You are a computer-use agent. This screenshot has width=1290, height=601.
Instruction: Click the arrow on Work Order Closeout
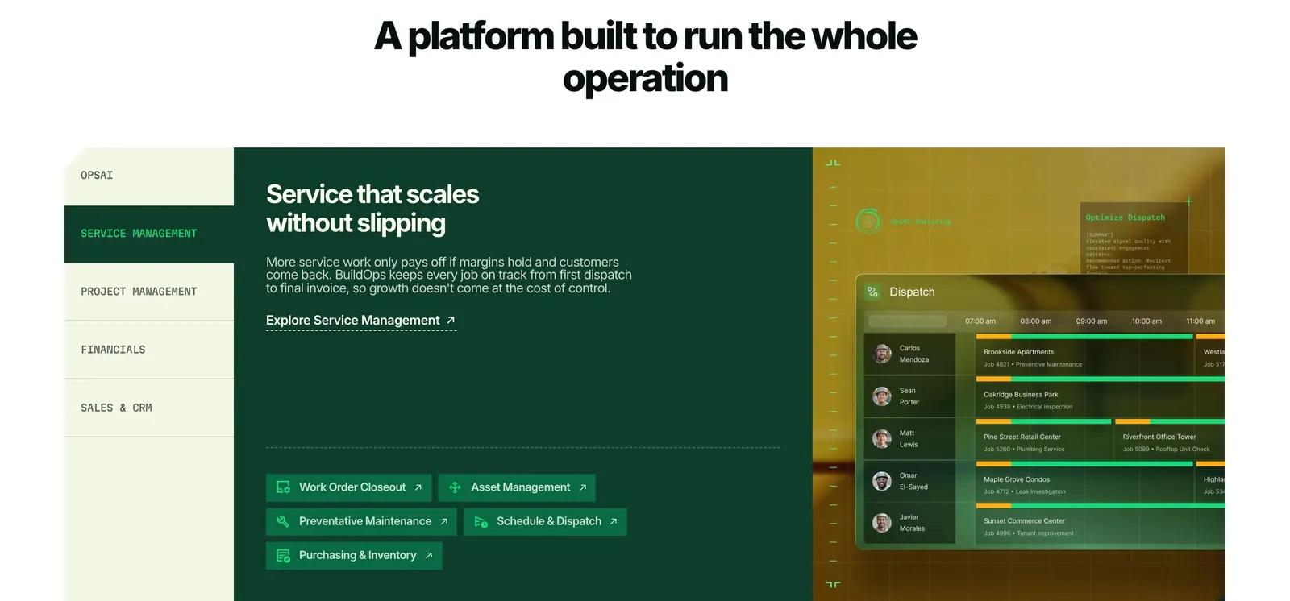pos(418,487)
